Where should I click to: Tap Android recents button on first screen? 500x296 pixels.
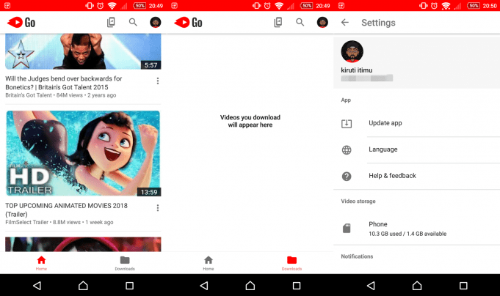(x=129, y=286)
